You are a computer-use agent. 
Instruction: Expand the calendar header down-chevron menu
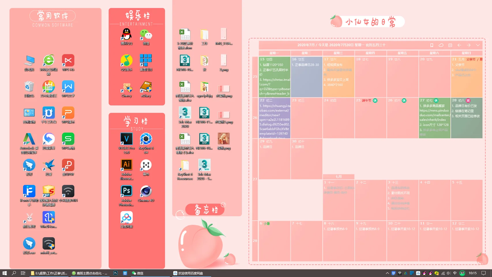click(478, 45)
